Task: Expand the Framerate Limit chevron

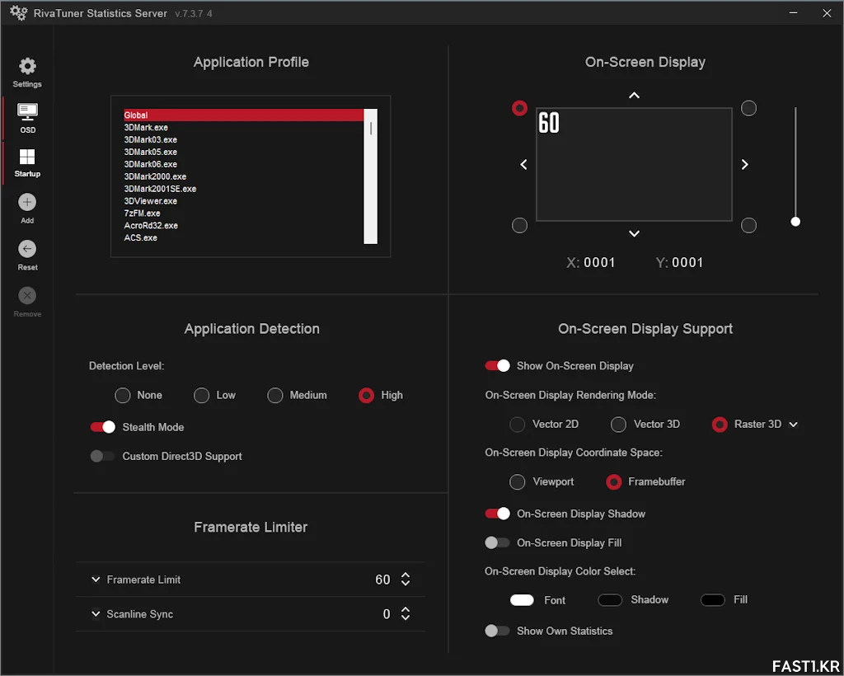Action: click(x=96, y=580)
